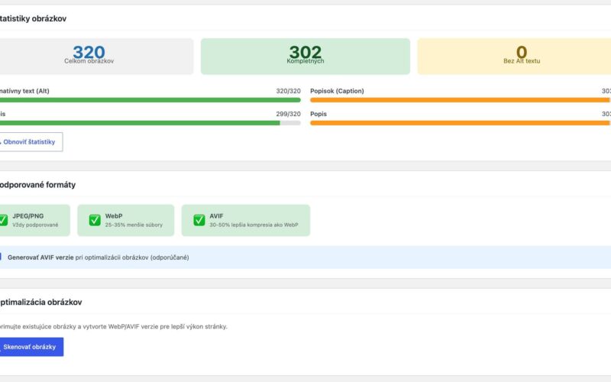Click the text '25-35% menšie súbory'
The width and height of the screenshot is (611, 382).
click(x=134, y=225)
